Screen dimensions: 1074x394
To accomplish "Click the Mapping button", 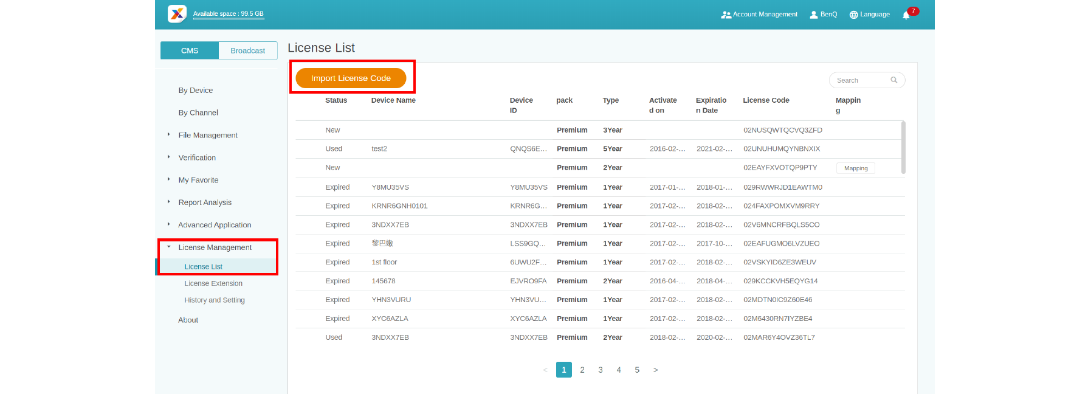I will pos(855,168).
